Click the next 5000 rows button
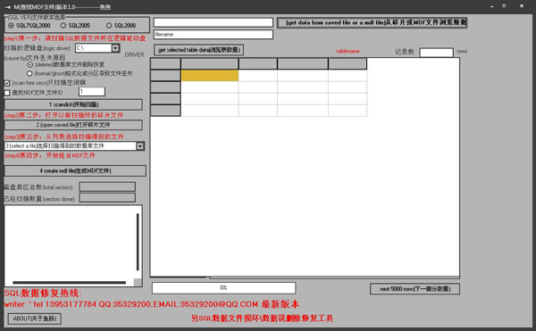The image size is (536, 331). 415,289
